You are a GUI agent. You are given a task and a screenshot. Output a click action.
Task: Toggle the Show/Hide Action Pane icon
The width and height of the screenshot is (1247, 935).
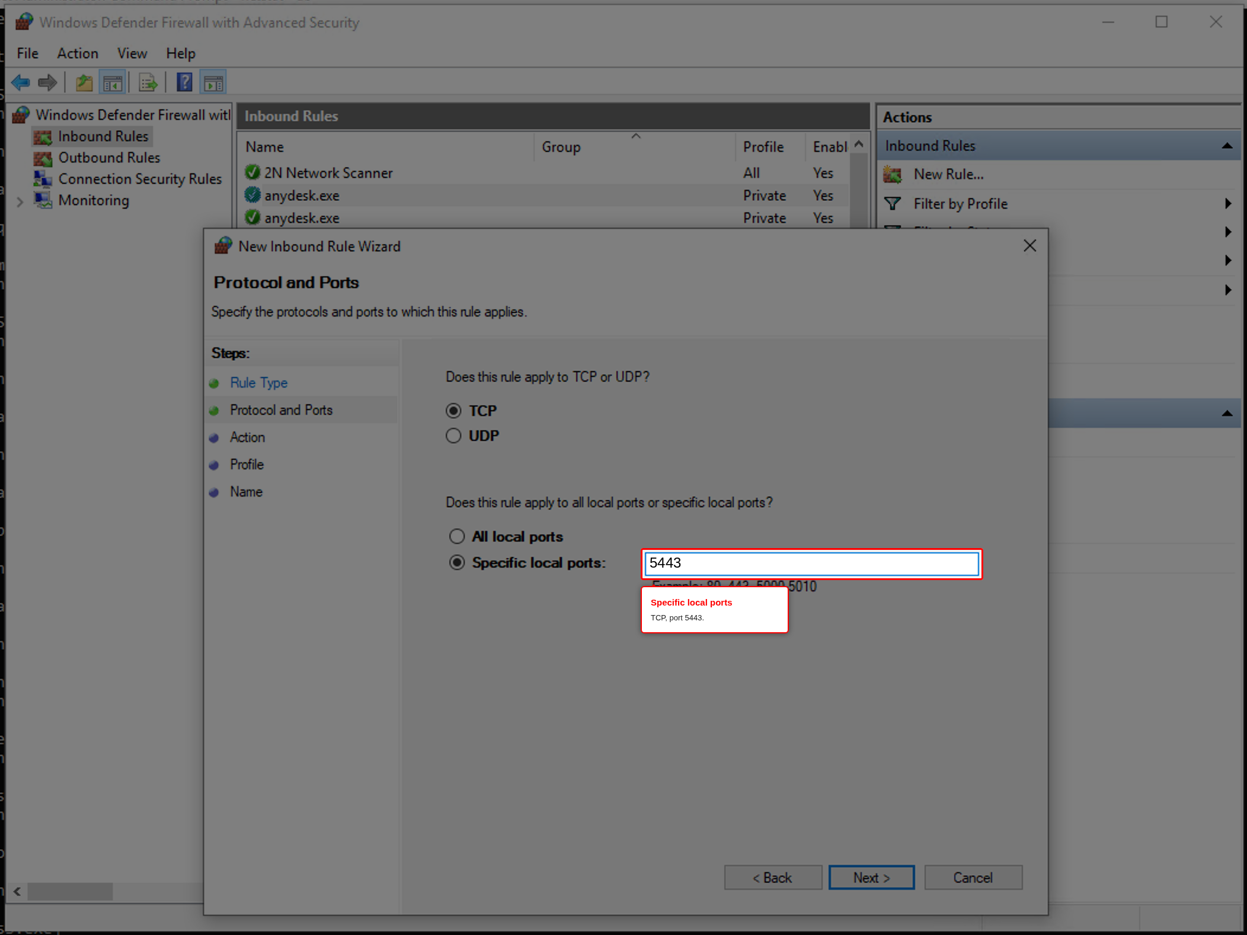[213, 82]
